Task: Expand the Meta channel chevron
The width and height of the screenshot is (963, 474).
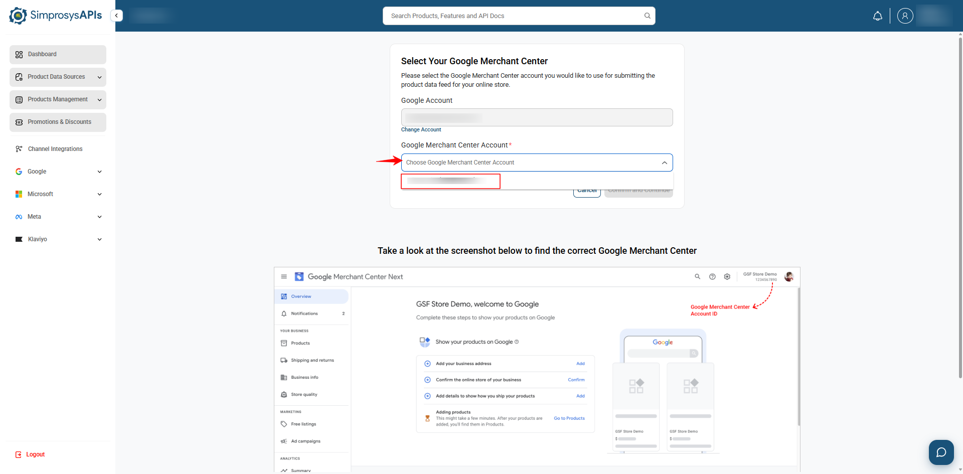Action: [99, 217]
